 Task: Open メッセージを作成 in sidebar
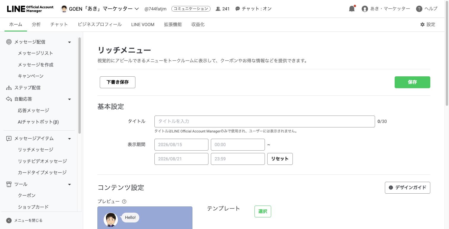[x=36, y=65]
